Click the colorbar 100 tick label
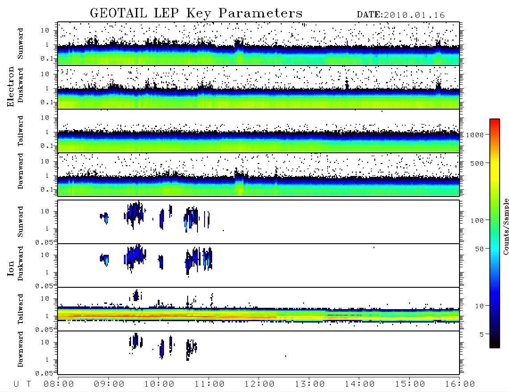 coord(477,220)
